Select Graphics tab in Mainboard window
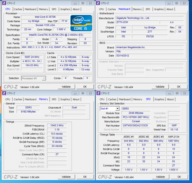192x183 pixels. click(159, 9)
